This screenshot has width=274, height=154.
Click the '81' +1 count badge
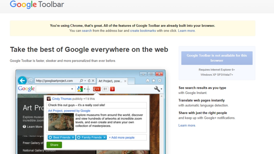[105, 89]
